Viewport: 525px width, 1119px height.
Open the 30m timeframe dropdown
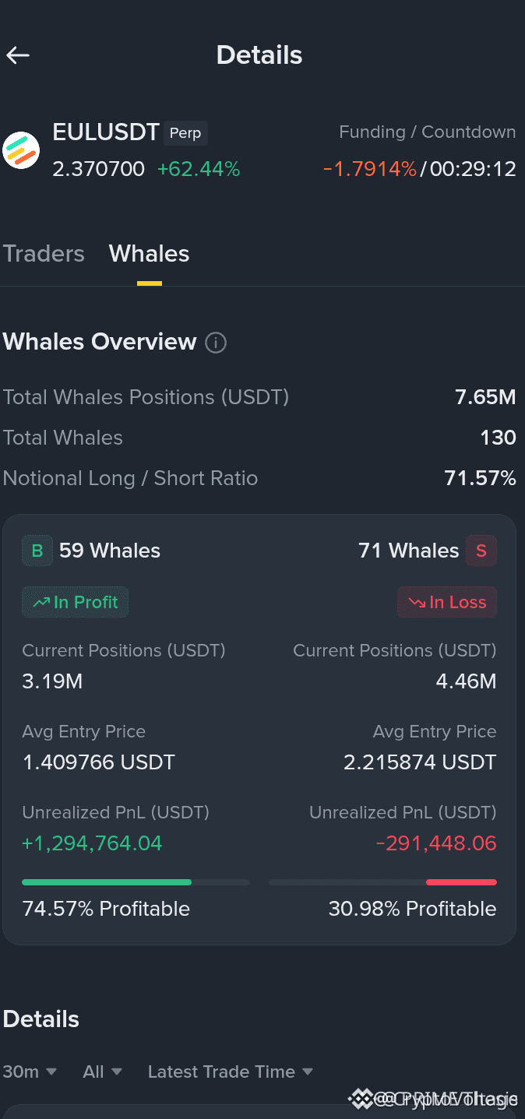click(x=30, y=1071)
